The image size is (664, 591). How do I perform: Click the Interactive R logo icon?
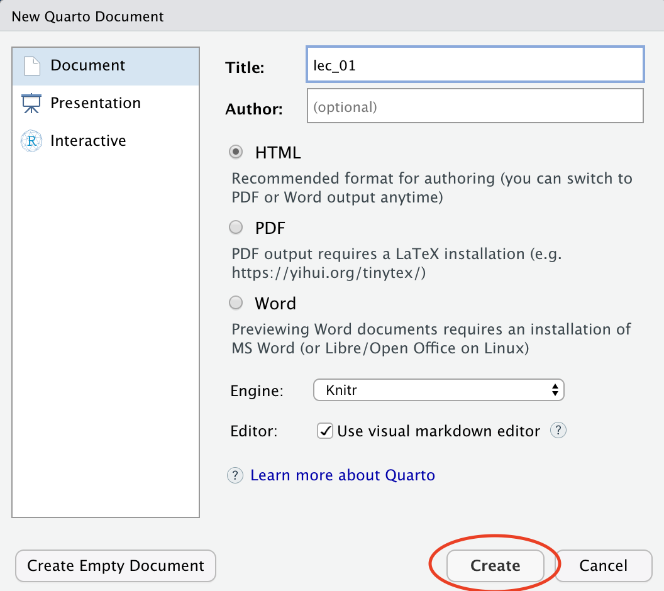coord(31,141)
